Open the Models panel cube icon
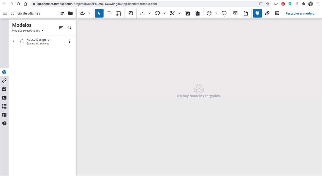 point(4,72)
